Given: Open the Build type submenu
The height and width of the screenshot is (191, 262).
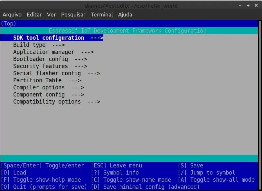Looking at the screenshot, I should tap(39, 45).
